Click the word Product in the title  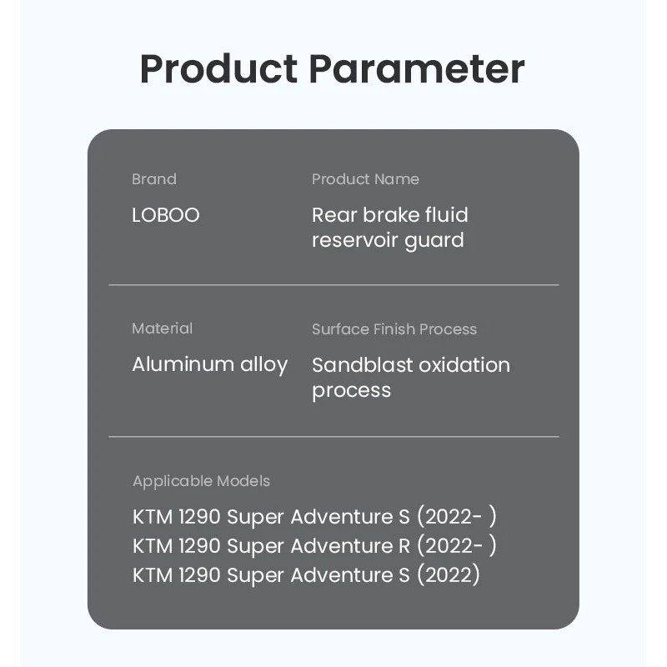(218, 69)
